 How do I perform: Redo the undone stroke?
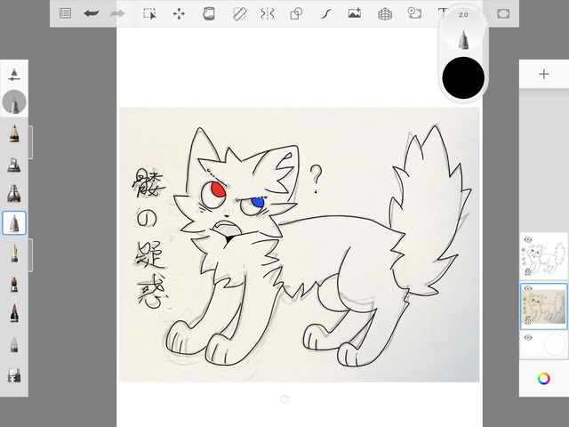117,13
